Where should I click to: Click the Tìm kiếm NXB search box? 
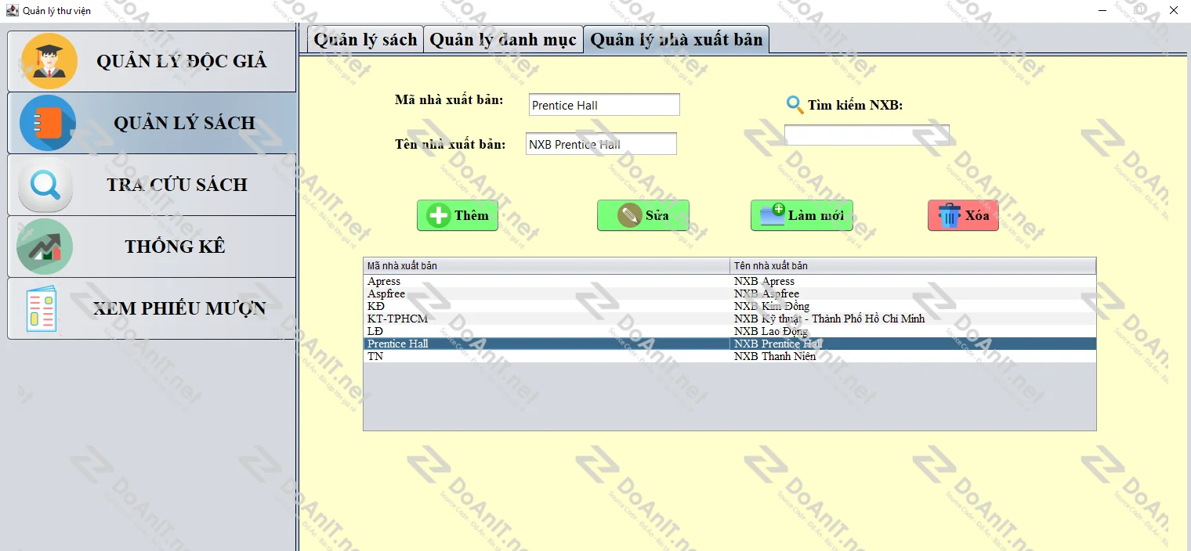point(867,135)
